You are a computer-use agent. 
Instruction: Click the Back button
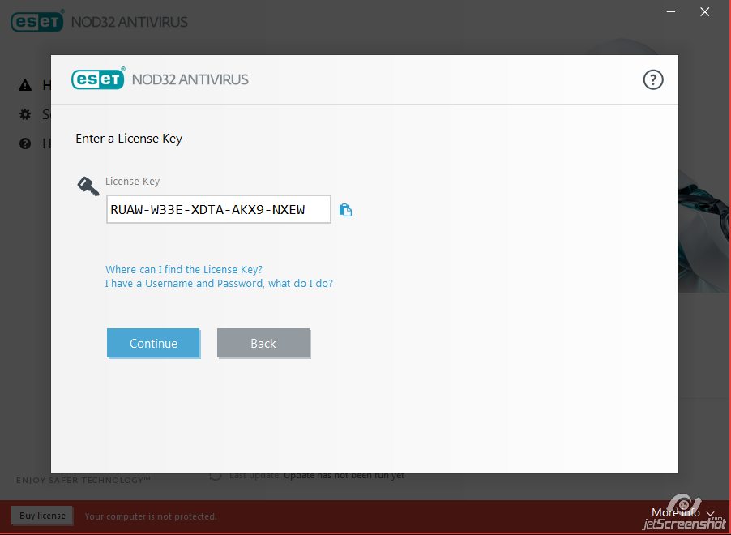click(x=263, y=344)
